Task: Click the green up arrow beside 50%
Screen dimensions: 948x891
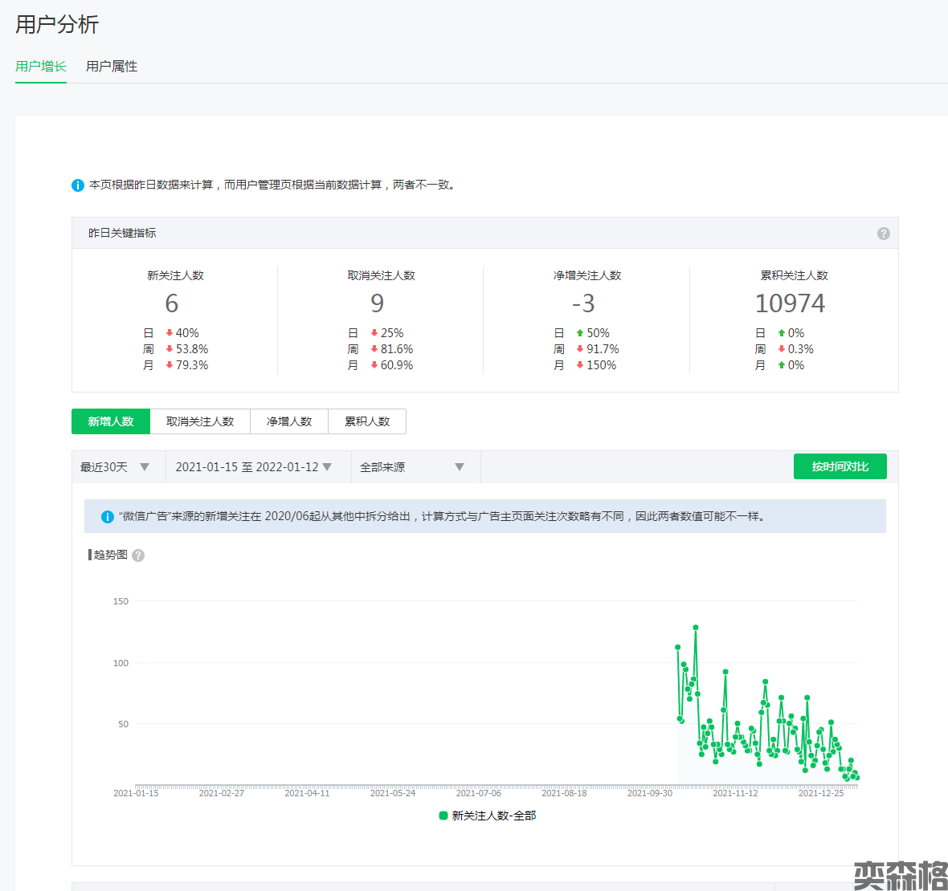Action: click(580, 333)
